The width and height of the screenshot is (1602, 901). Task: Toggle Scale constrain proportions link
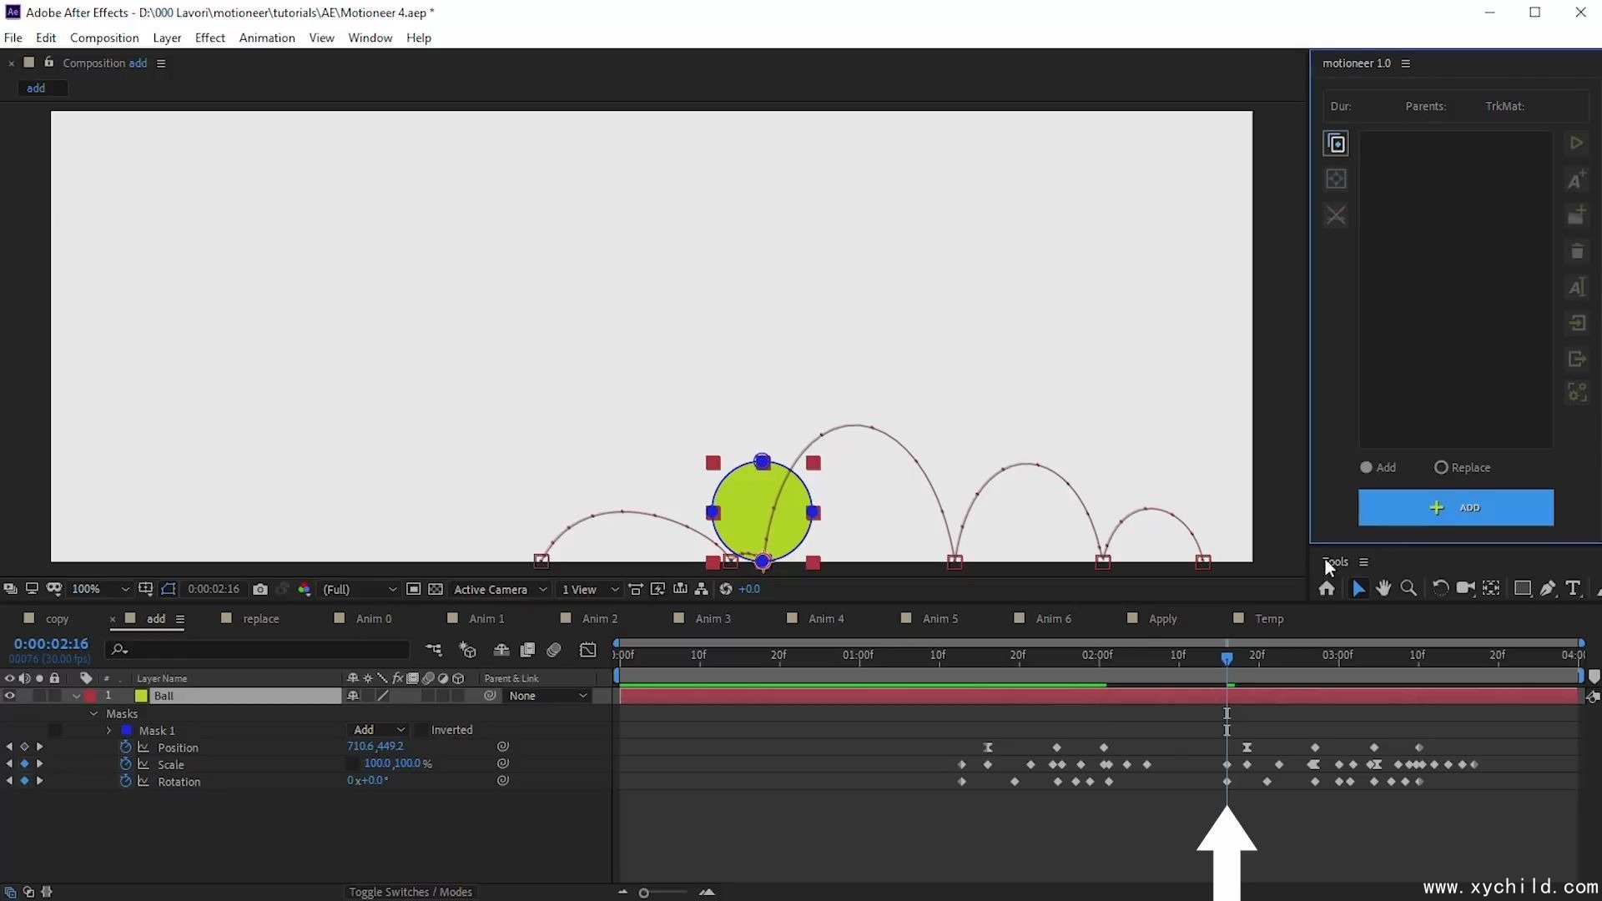[x=352, y=763]
